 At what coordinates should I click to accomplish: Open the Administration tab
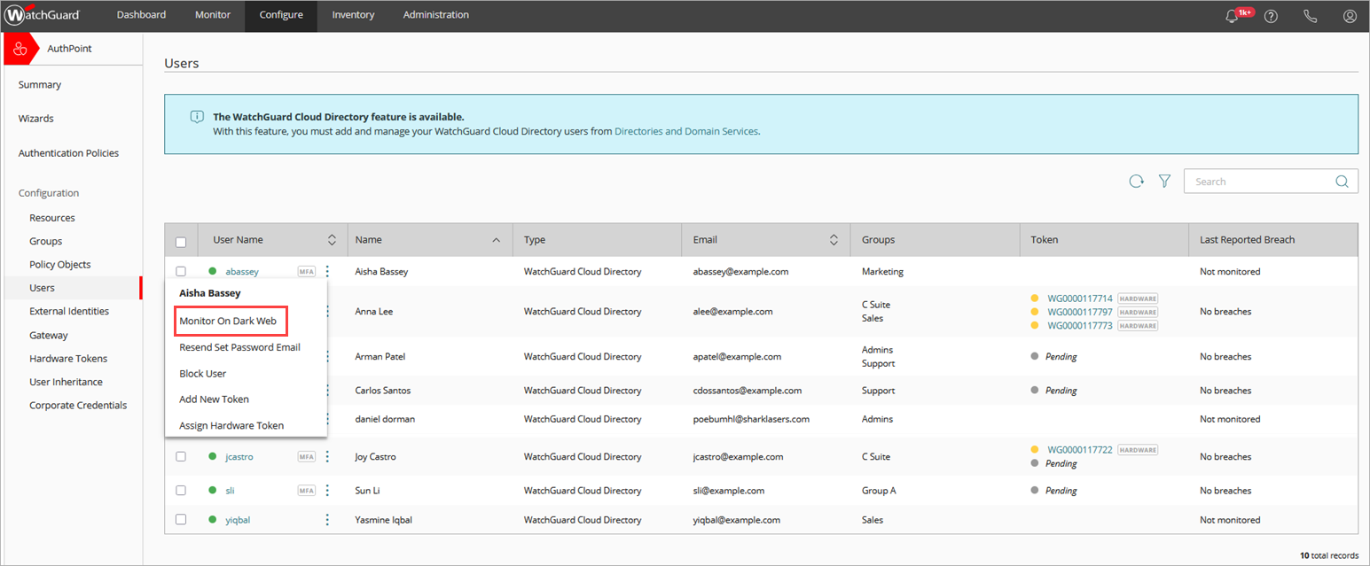coord(436,15)
